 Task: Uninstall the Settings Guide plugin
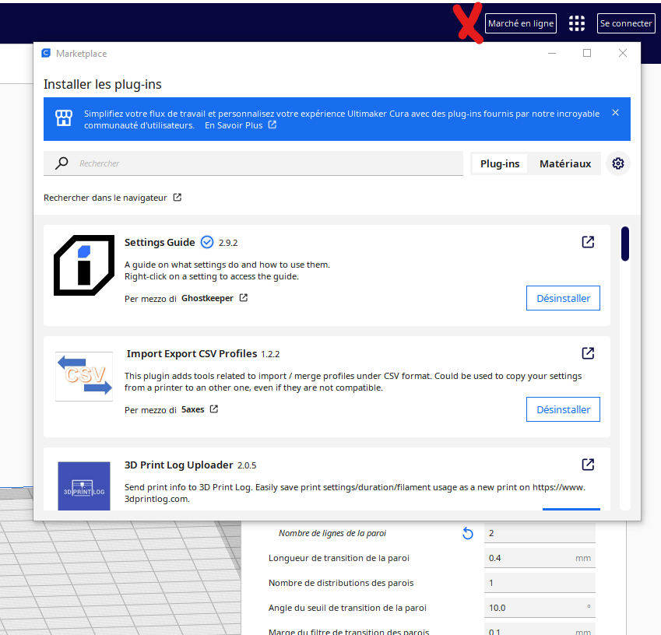[x=563, y=298]
